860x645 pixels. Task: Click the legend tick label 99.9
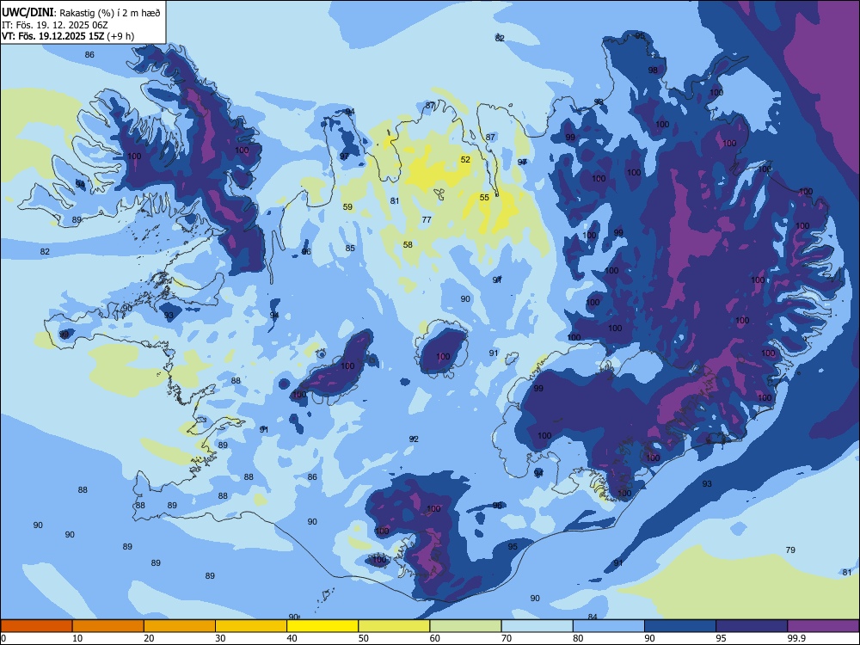tap(796, 638)
